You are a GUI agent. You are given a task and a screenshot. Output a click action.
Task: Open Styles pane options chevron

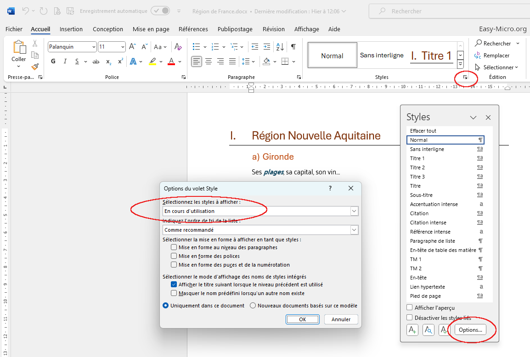473,117
